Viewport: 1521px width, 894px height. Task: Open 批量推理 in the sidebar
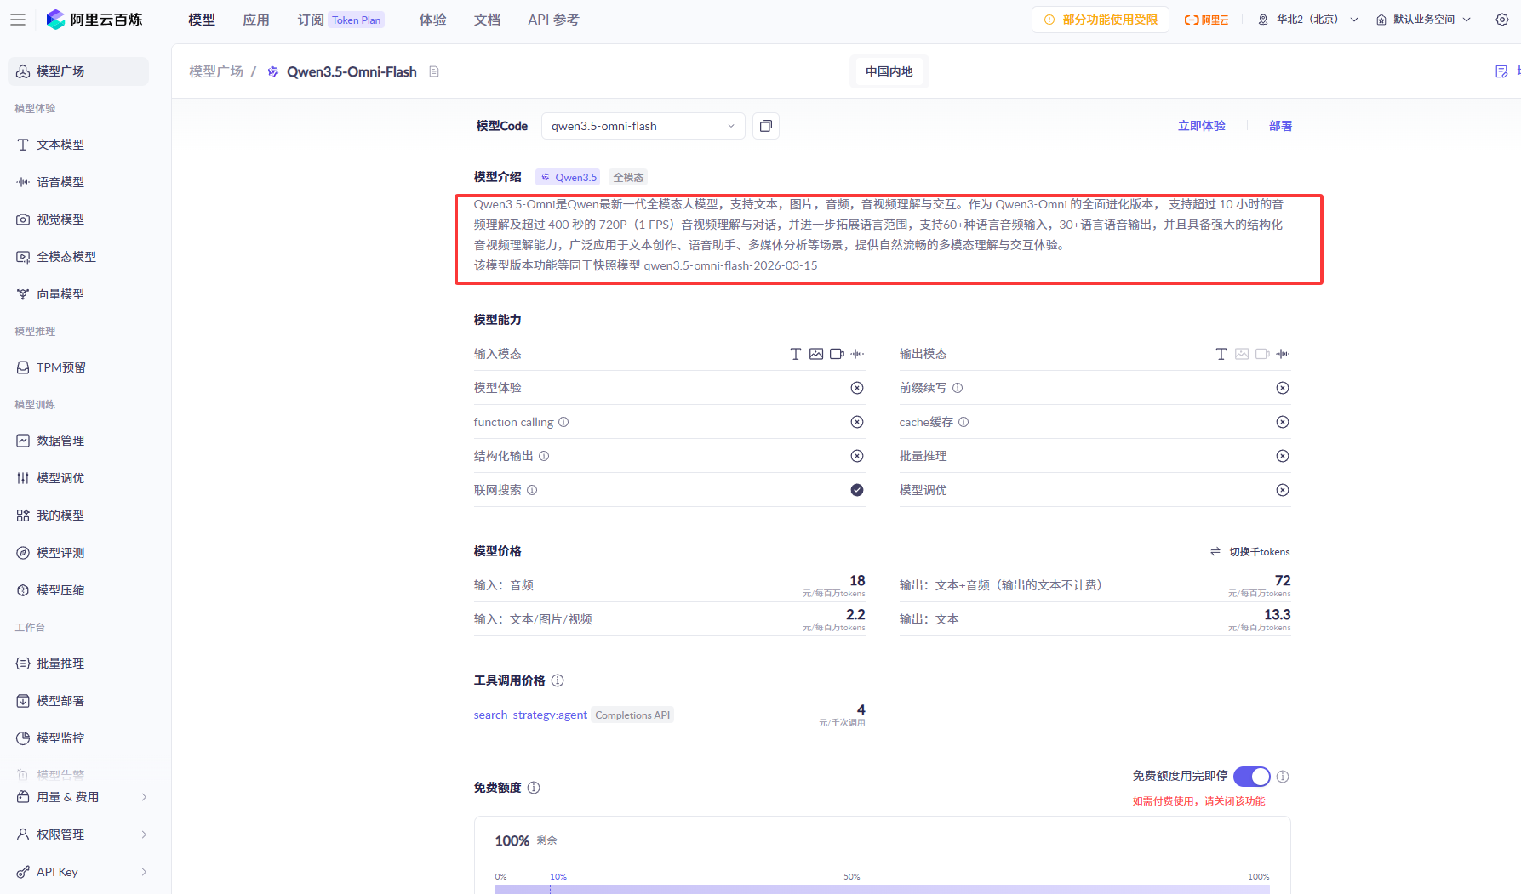78,663
